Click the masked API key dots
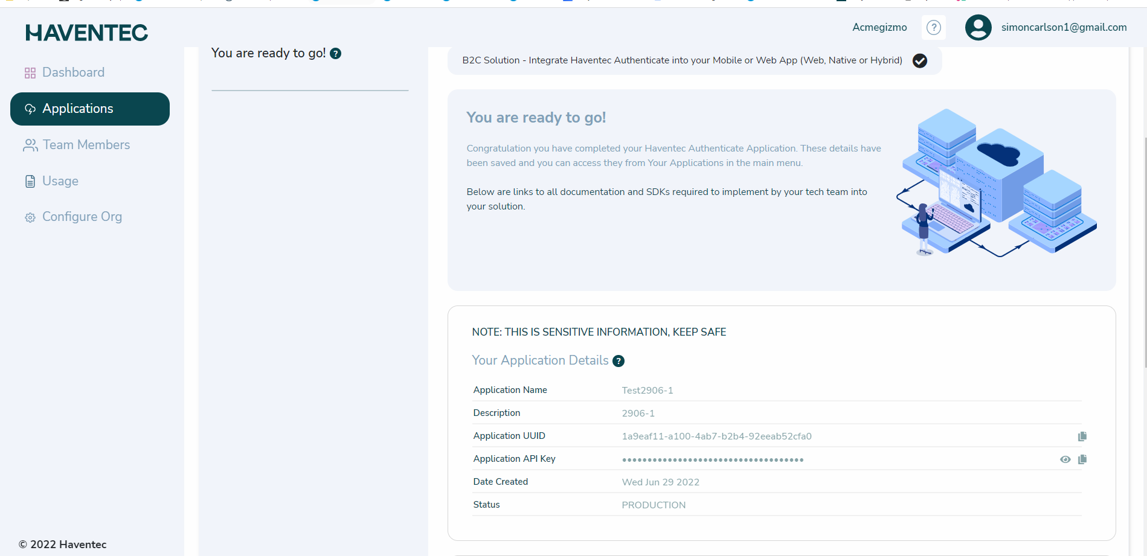 (x=713, y=460)
